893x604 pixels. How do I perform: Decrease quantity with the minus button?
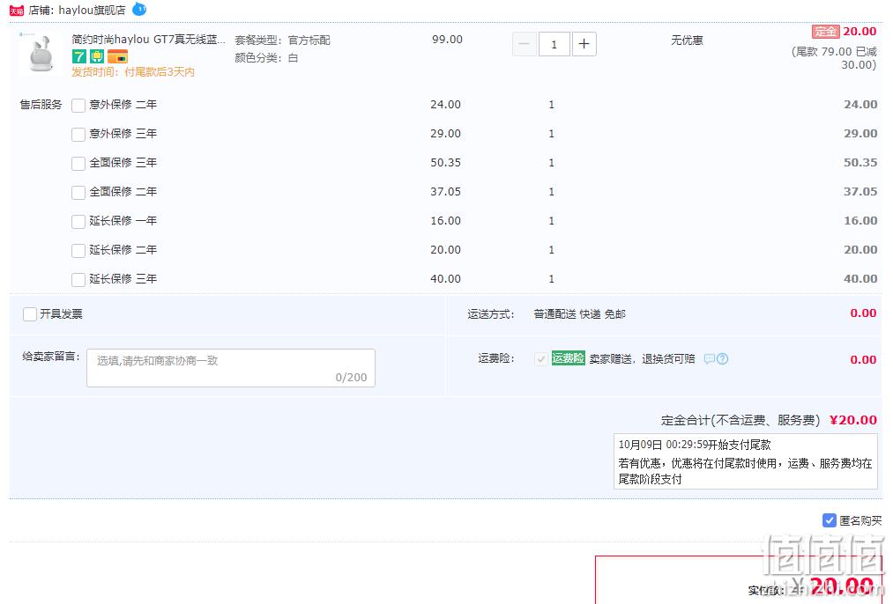pos(524,44)
